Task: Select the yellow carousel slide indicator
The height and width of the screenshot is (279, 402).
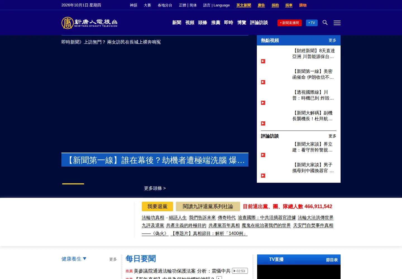Action: pos(73,184)
